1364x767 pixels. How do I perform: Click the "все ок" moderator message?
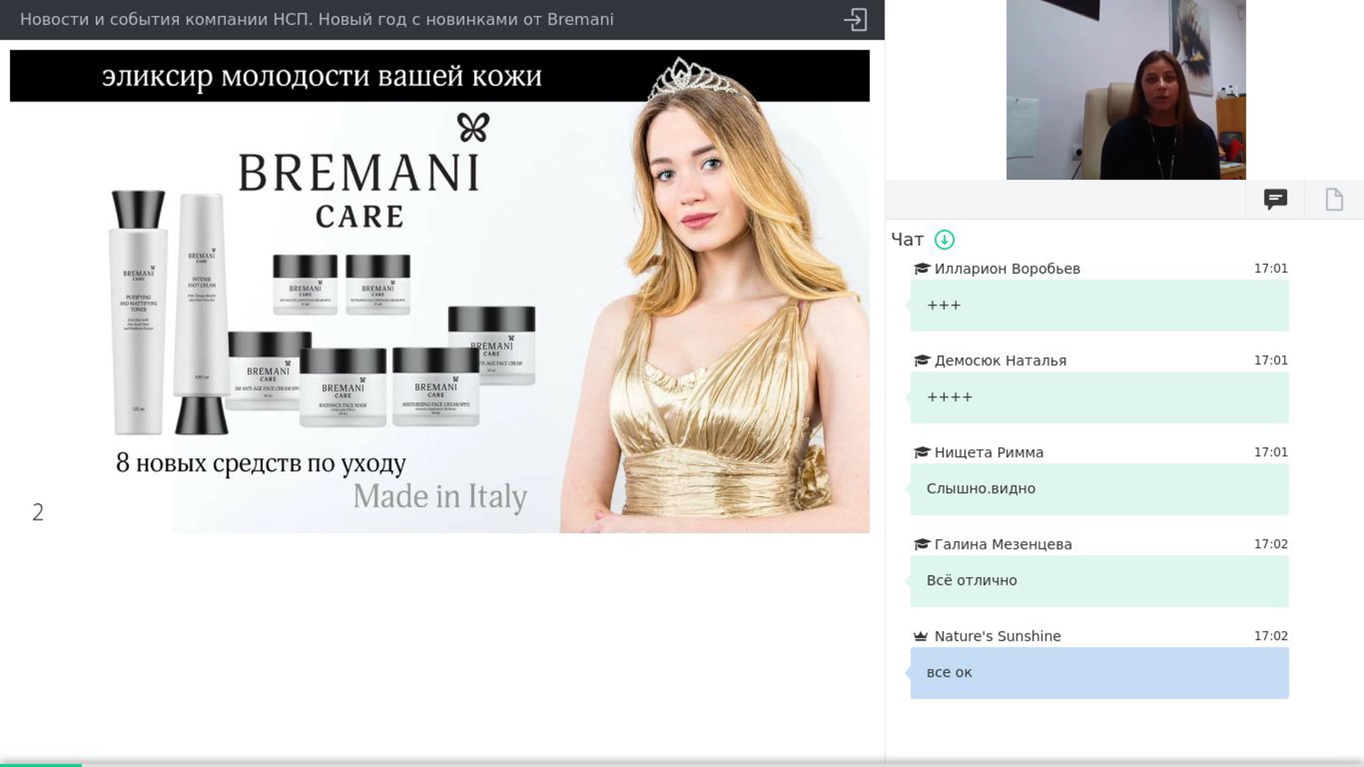pos(1099,673)
